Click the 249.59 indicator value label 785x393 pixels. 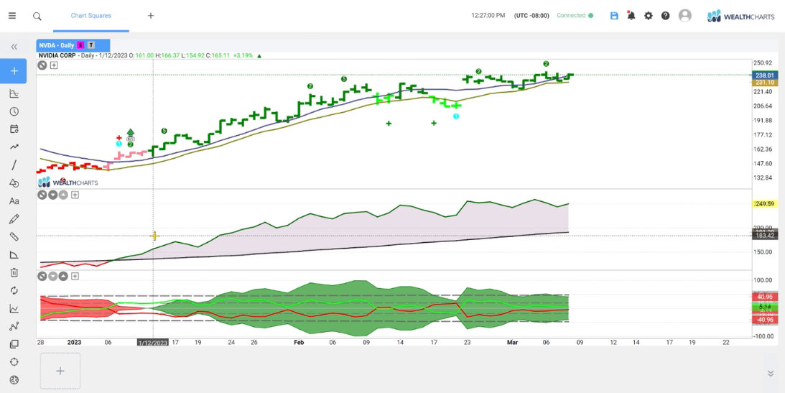point(764,204)
